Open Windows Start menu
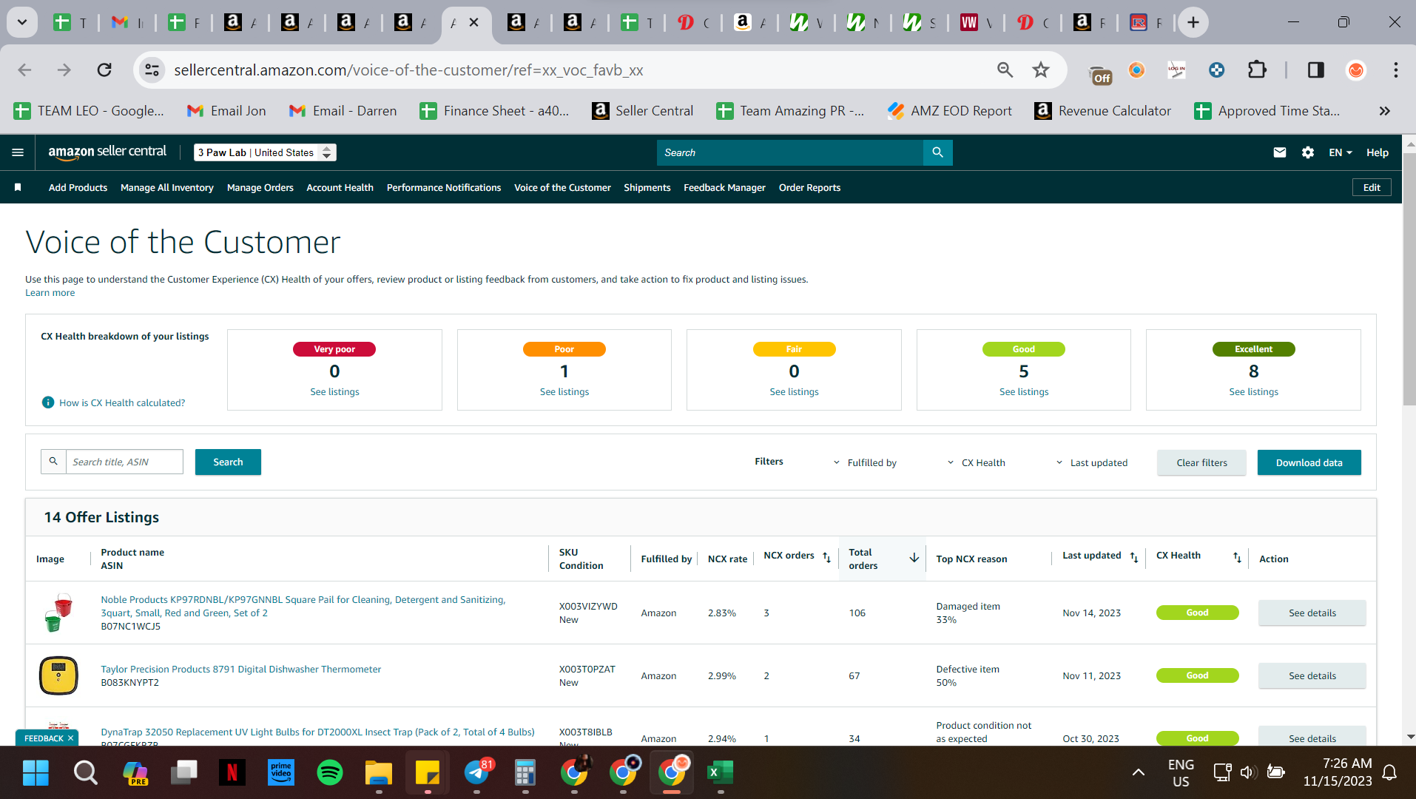The image size is (1416, 799). pos(36,772)
